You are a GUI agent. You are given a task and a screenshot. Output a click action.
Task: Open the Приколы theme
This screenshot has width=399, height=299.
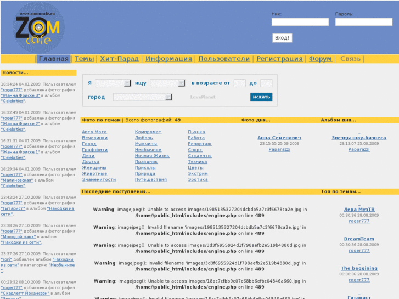click(145, 168)
